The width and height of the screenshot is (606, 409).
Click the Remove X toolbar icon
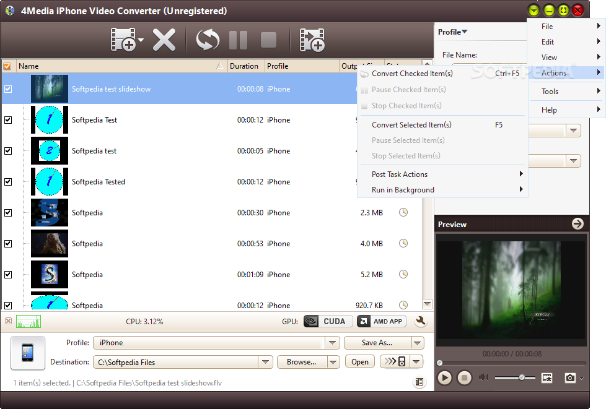pyautogui.click(x=164, y=40)
